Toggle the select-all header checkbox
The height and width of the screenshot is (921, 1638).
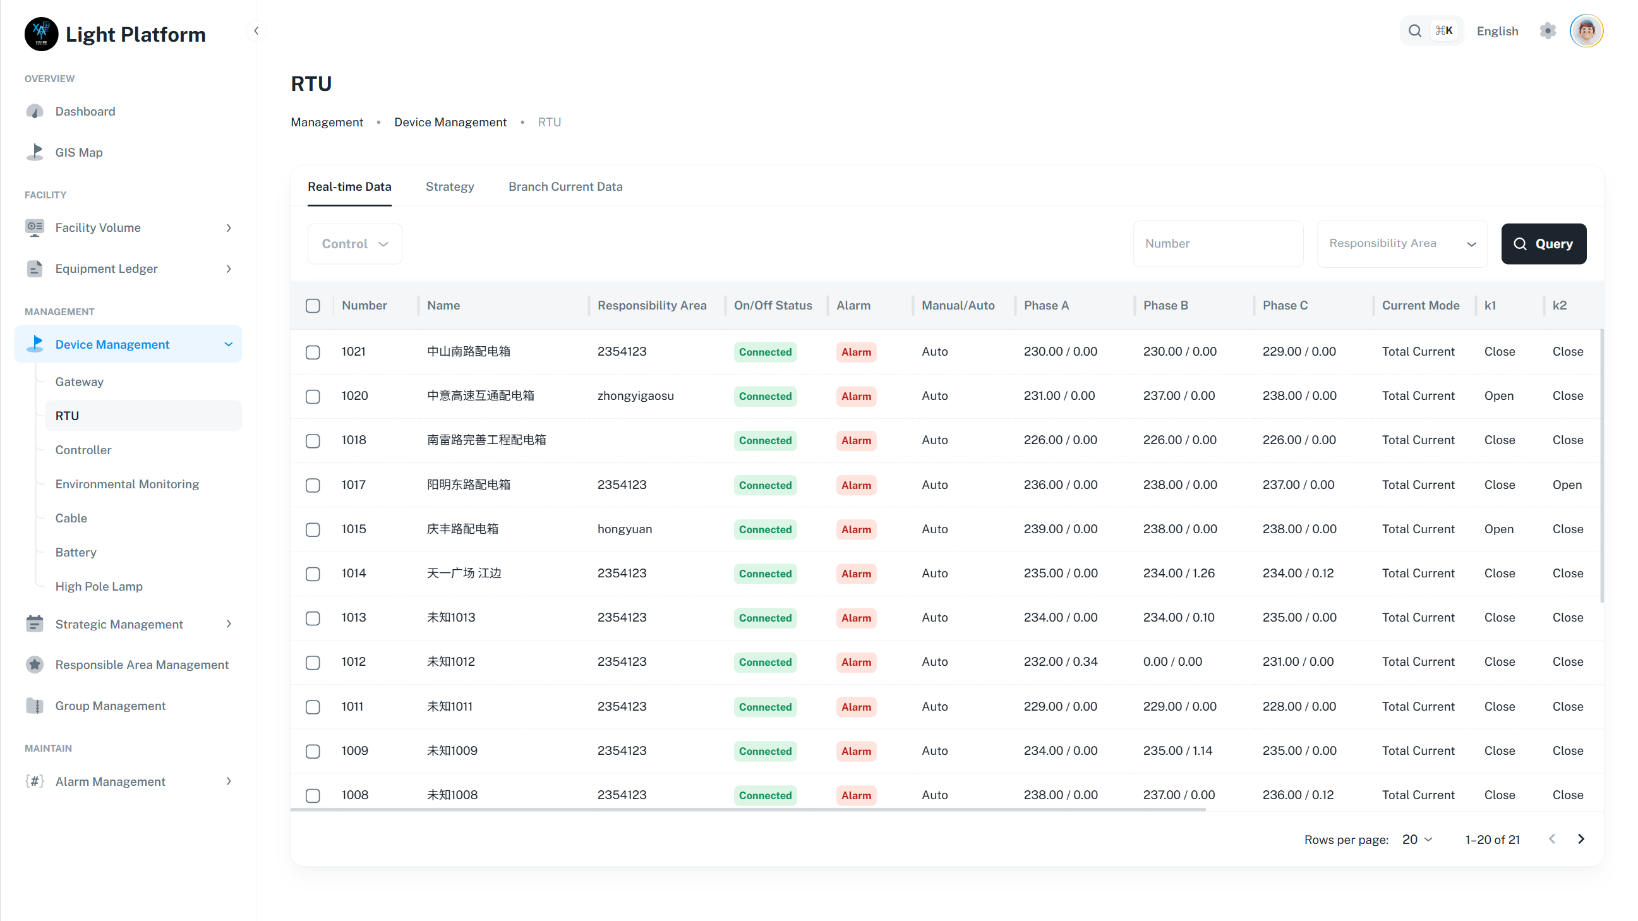coord(312,305)
